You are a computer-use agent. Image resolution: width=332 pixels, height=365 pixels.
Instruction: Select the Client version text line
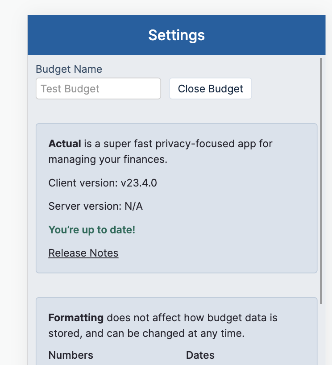point(103,182)
